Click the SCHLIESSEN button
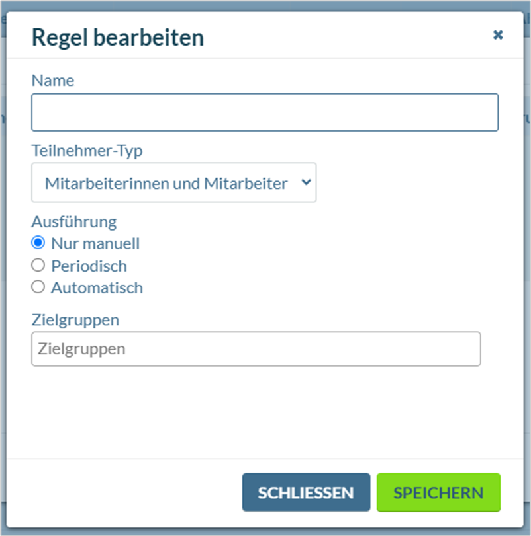531x536 pixels. click(x=306, y=492)
